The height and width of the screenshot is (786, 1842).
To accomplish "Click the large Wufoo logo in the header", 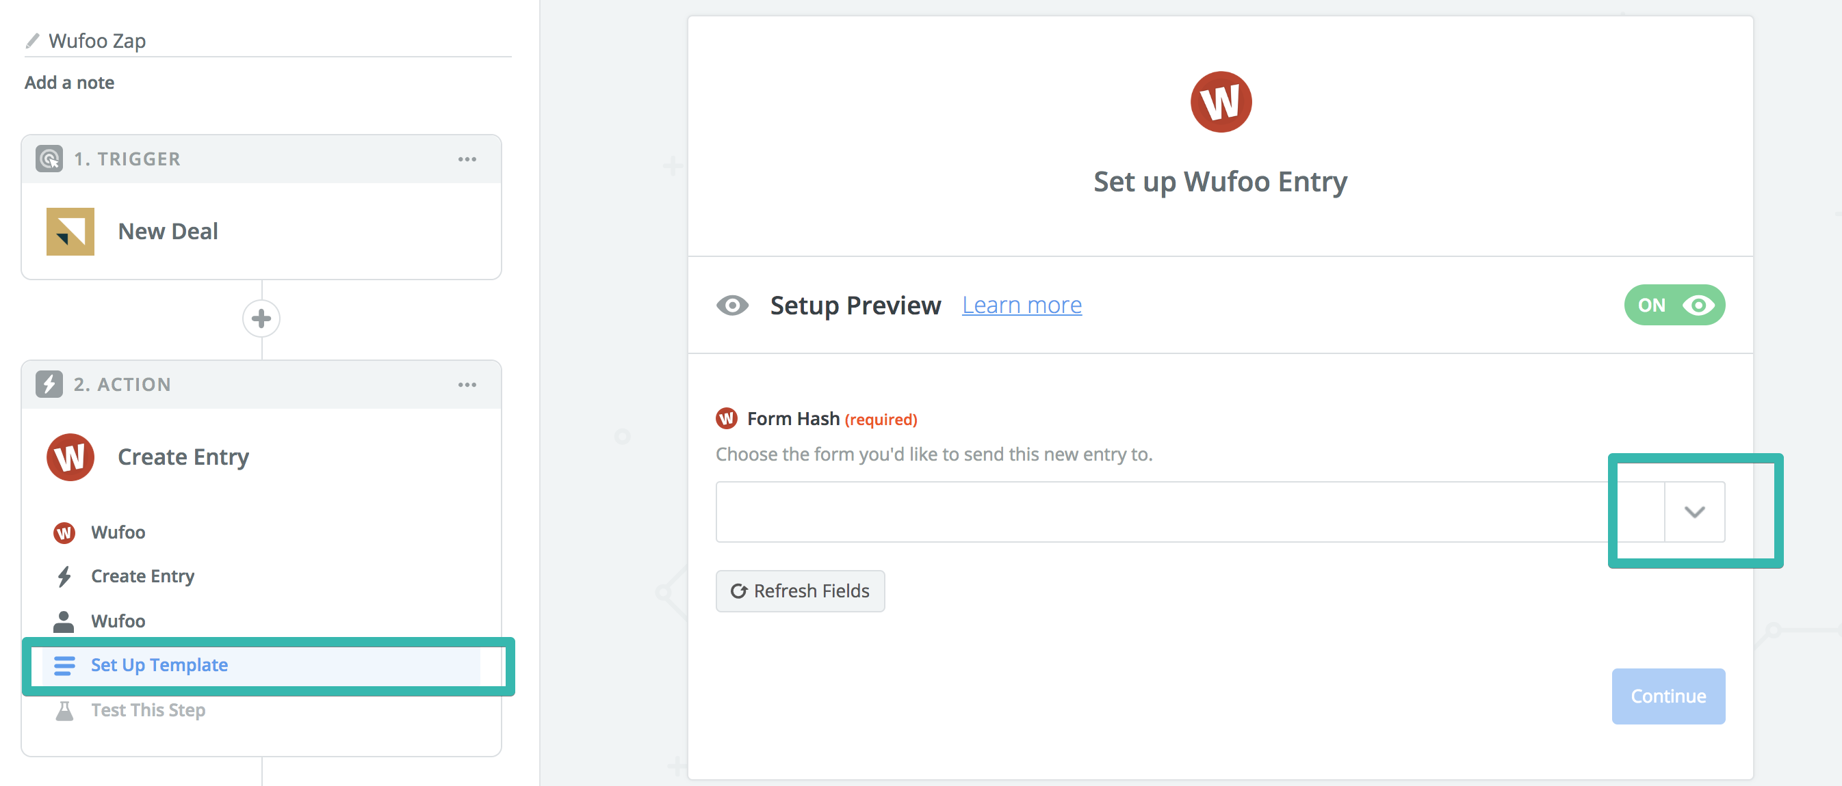I will [1220, 103].
